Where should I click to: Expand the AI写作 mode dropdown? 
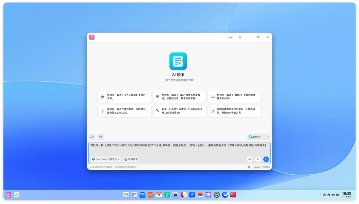point(258,137)
